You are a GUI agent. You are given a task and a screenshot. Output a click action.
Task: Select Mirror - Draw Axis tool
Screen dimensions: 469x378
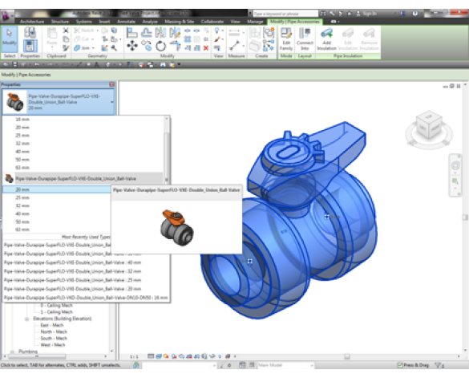[x=175, y=32]
